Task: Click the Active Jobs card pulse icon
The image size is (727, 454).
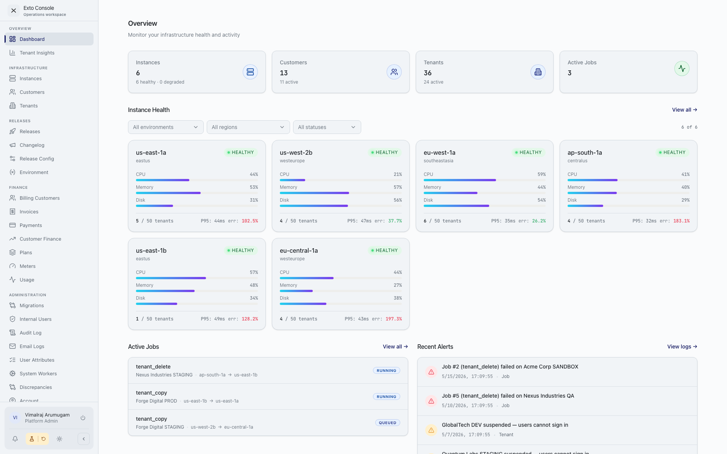Action: [x=682, y=68]
